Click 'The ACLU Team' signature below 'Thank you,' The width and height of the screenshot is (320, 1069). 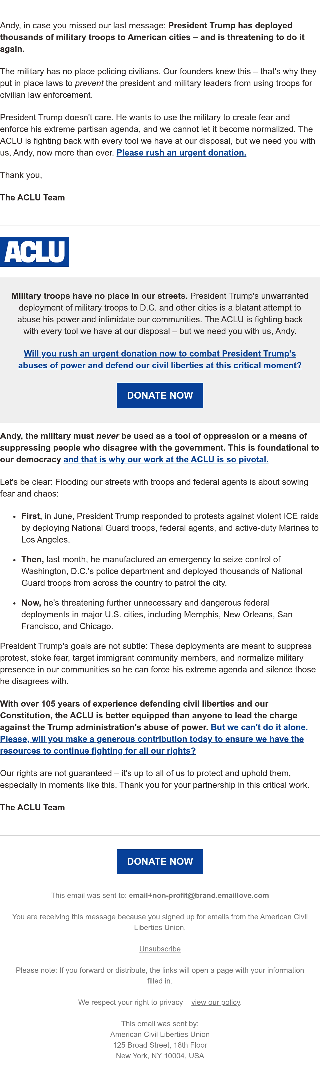[32, 197]
